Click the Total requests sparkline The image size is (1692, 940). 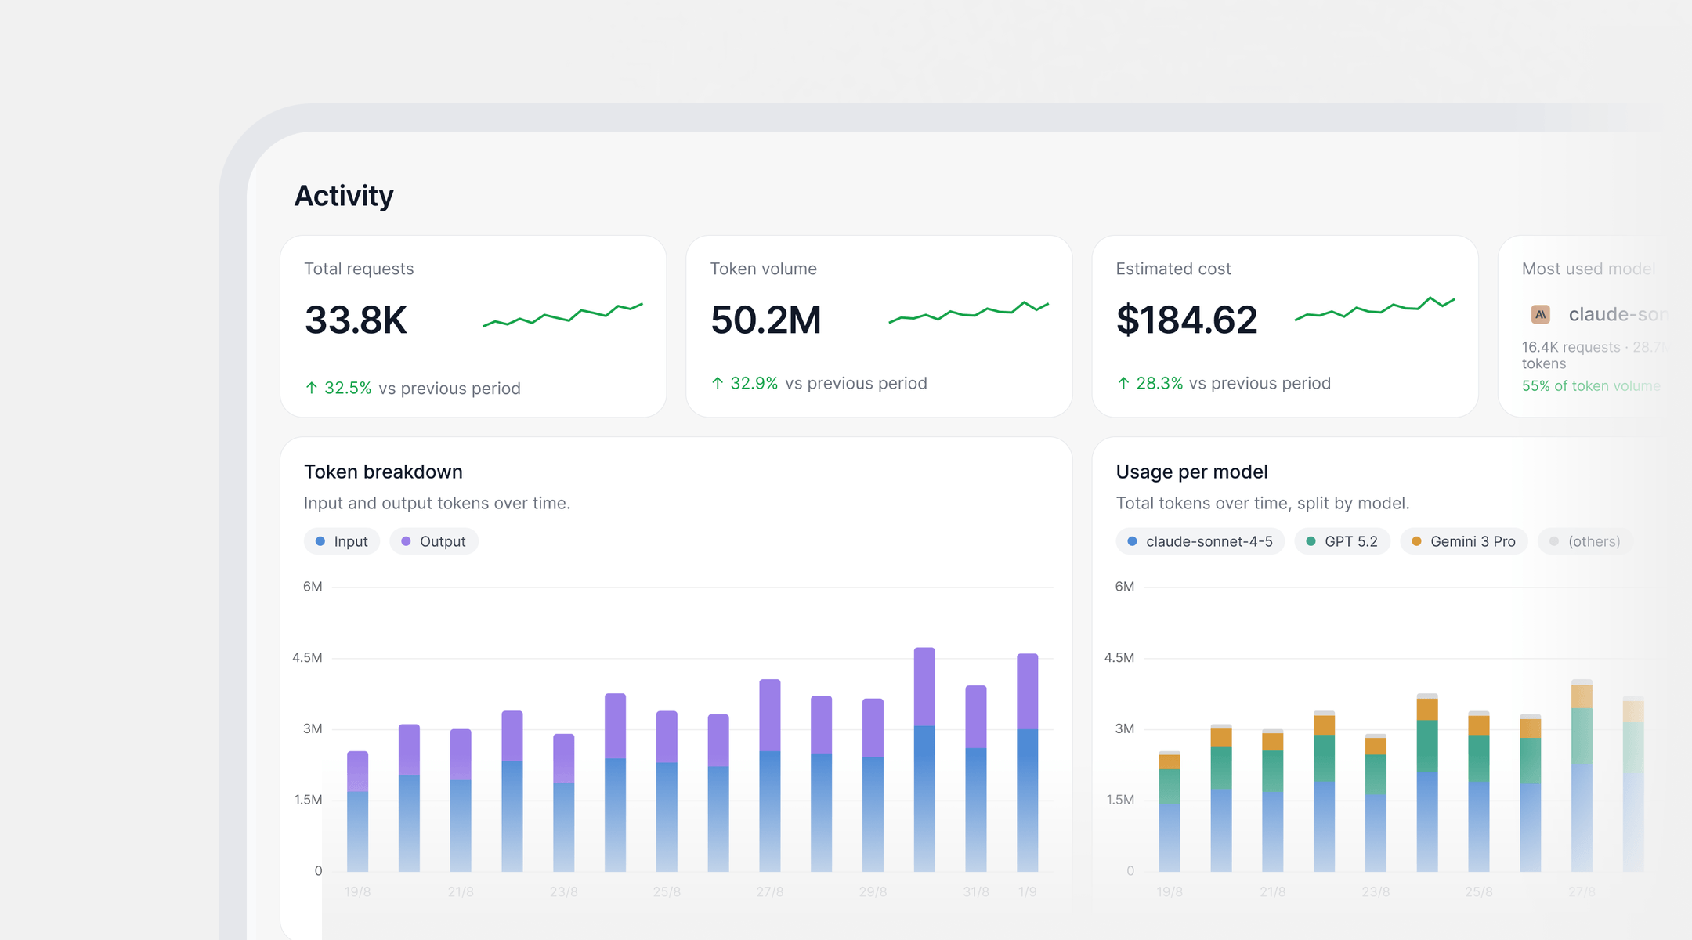[562, 315]
